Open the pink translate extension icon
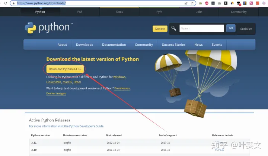 click(251, 3)
